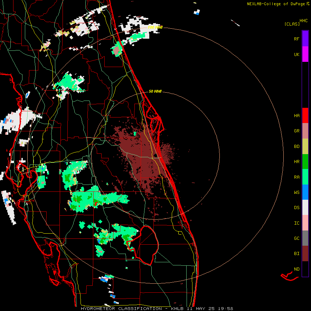Click the HYDROMETEOR CLASSIFICATION title text
The width and height of the screenshot is (311, 311).
[x=121, y=309]
